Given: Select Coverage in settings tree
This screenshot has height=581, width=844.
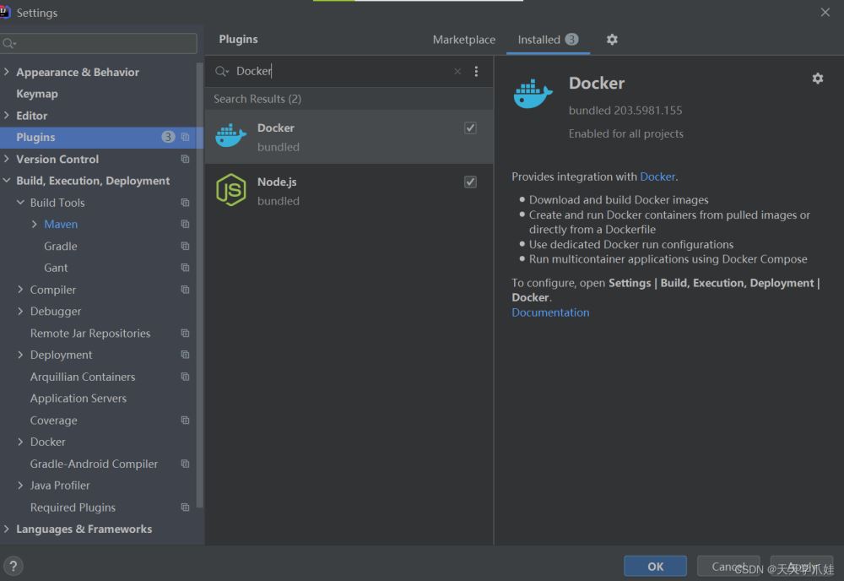Looking at the screenshot, I should pyautogui.click(x=54, y=420).
